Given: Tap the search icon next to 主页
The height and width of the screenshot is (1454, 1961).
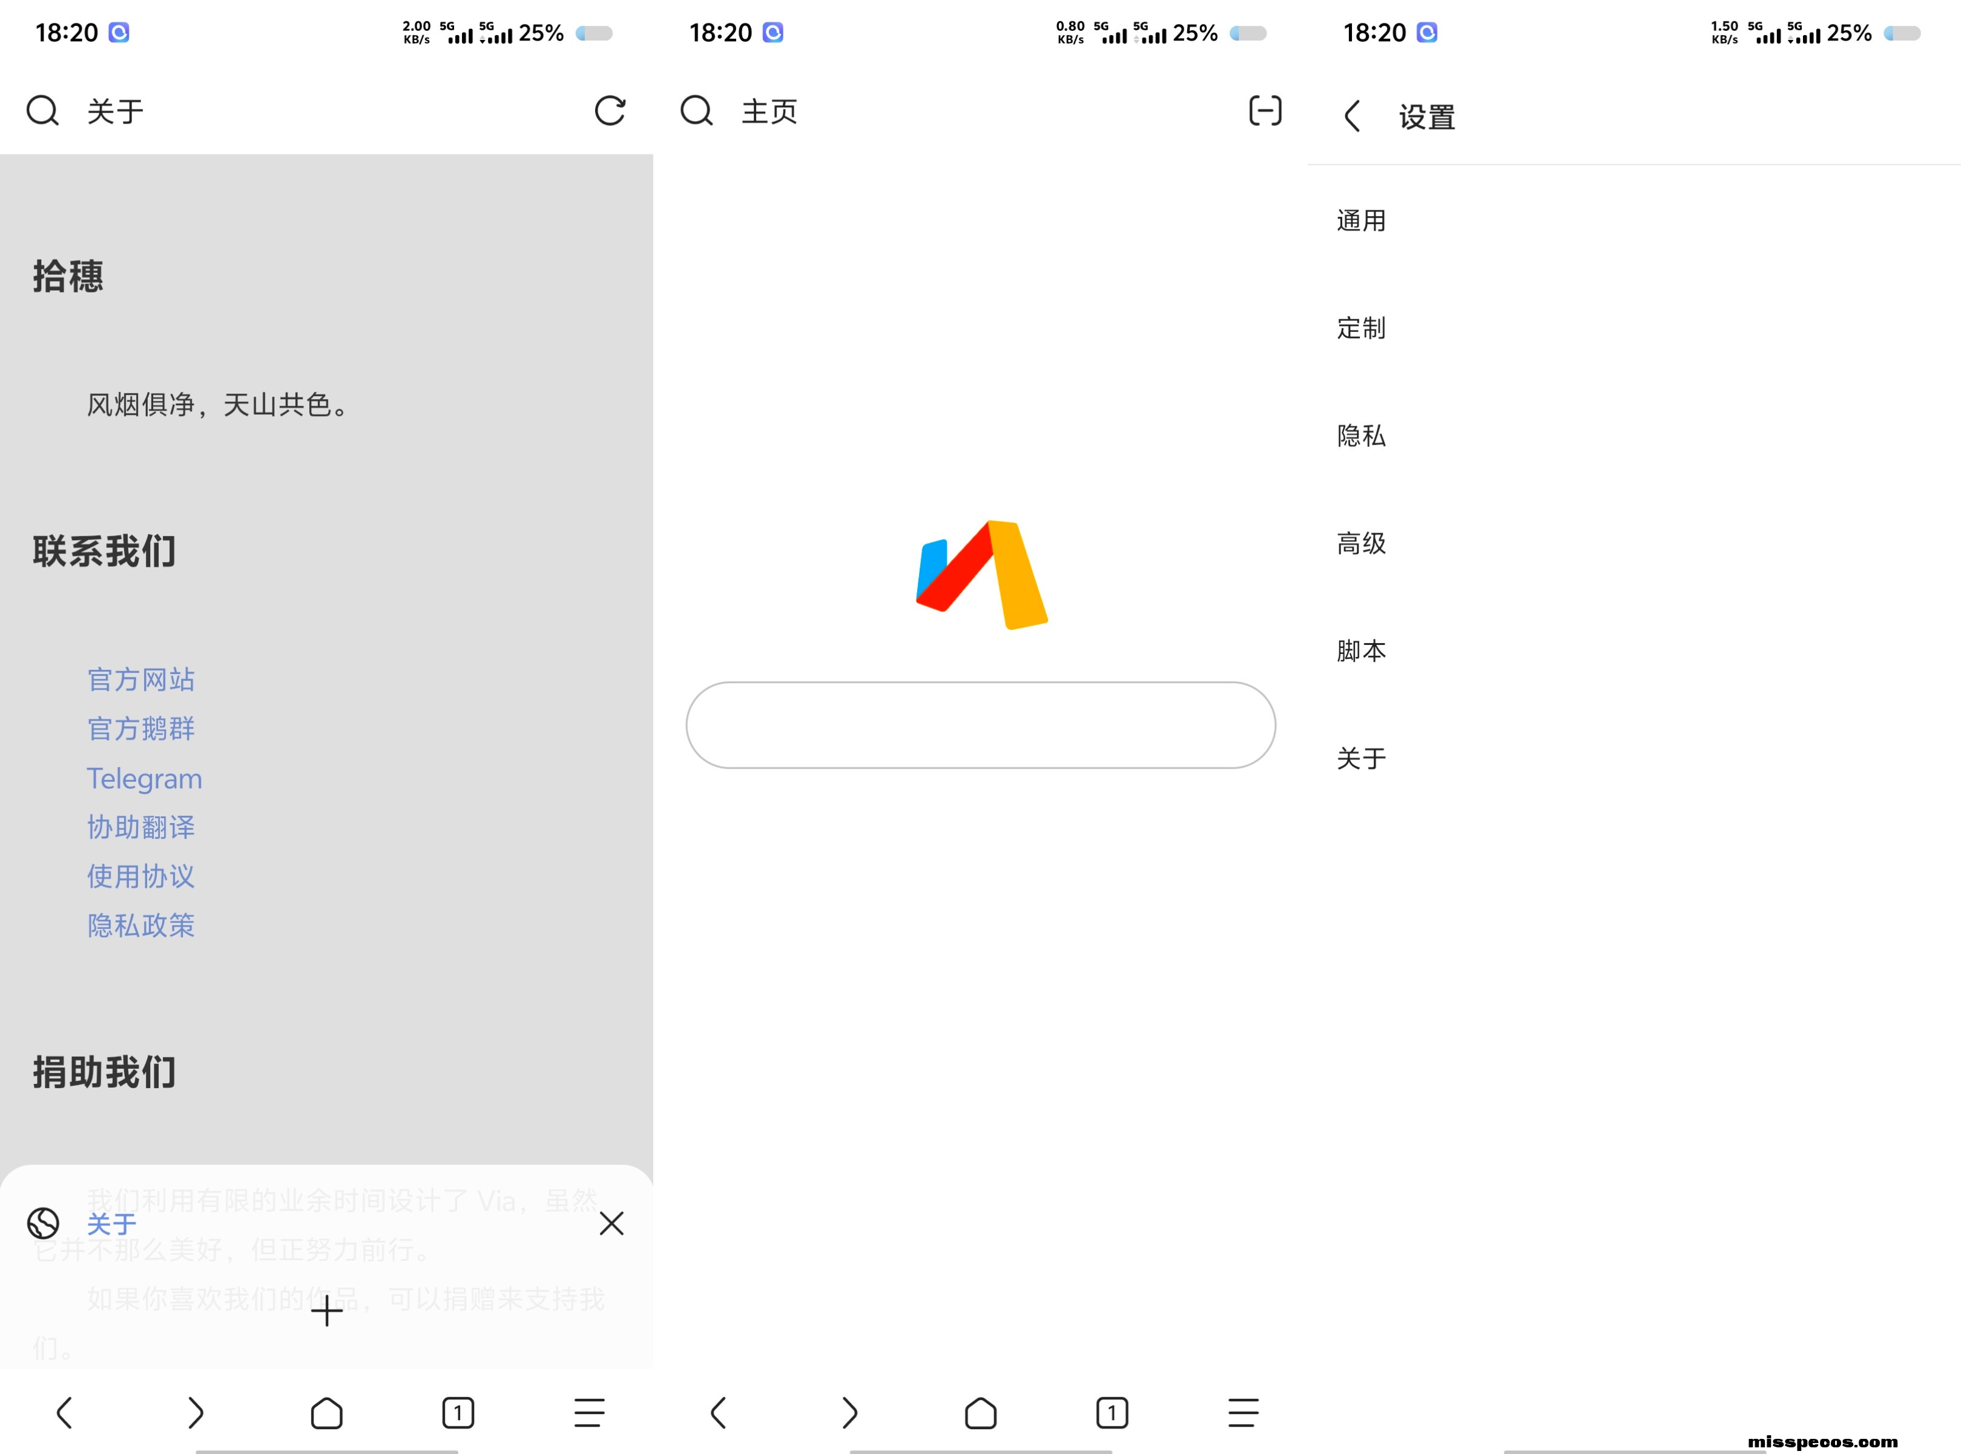Looking at the screenshot, I should tap(696, 111).
